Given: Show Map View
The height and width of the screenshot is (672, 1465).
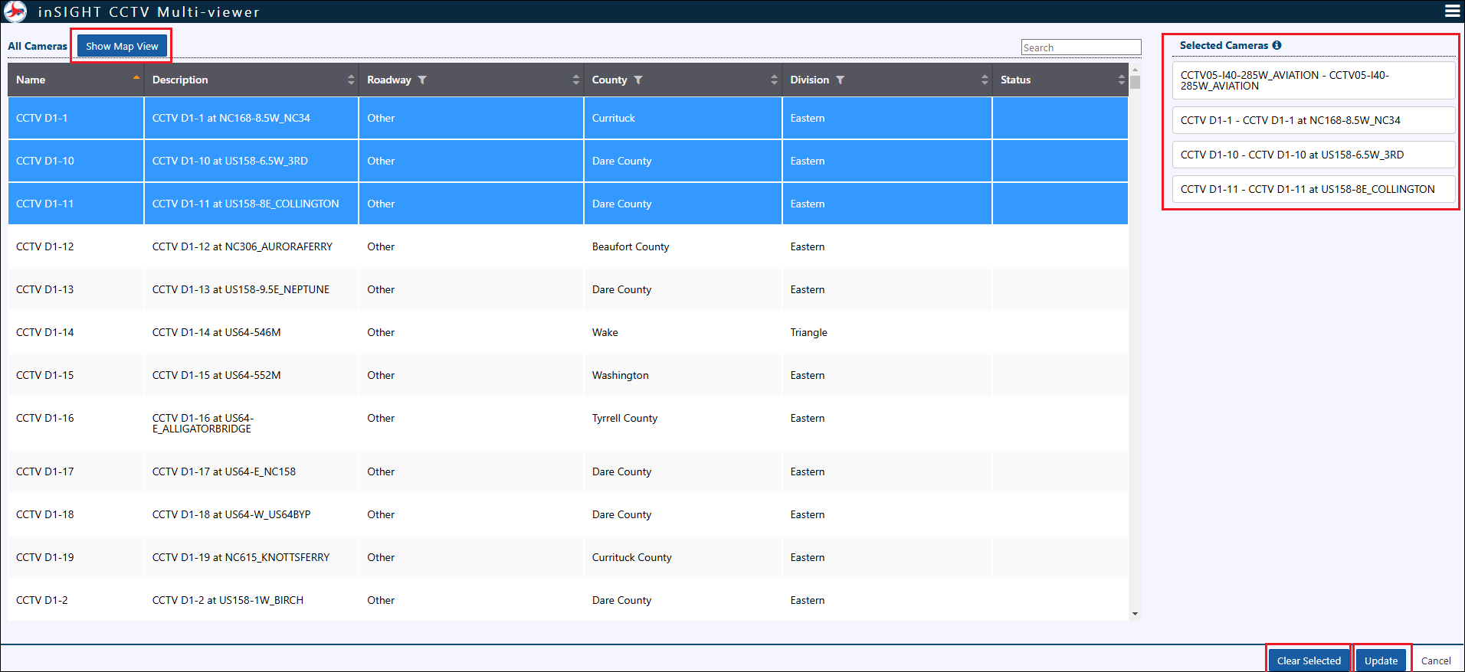Looking at the screenshot, I should (122, 46).
